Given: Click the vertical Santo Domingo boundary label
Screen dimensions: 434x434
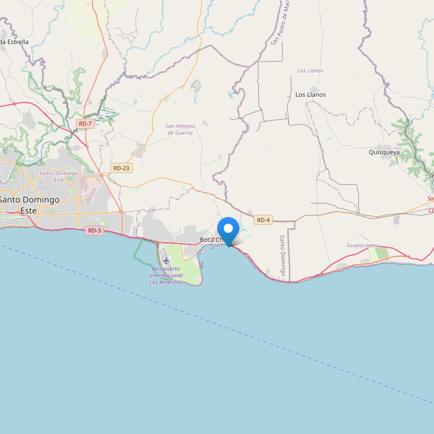Looking at the screenshot, I should click(x=283, y=255).
